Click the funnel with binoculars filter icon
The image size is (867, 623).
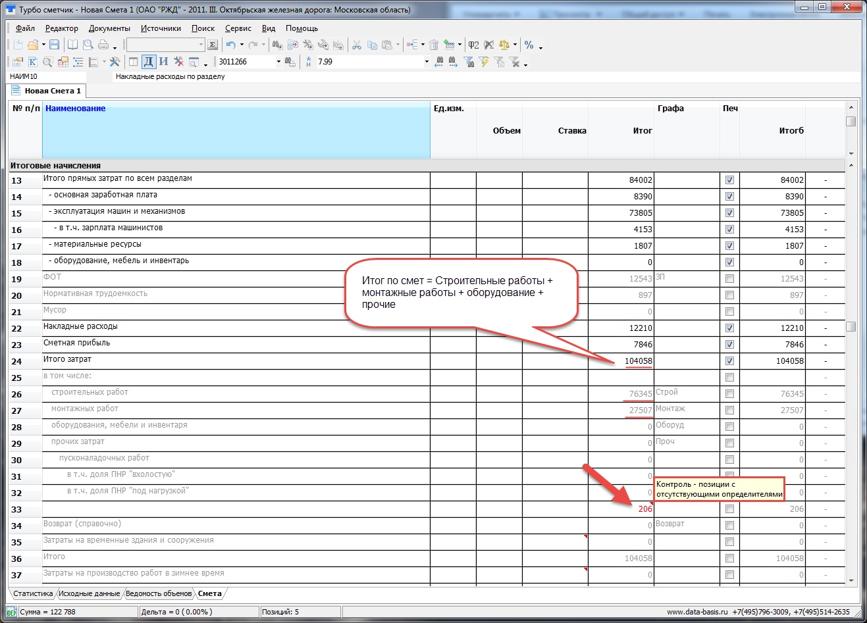click(469, 62)
